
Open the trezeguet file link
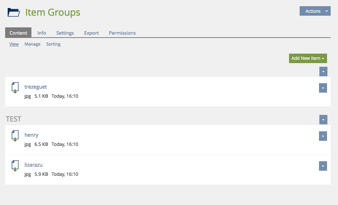[x=36, y=87]
